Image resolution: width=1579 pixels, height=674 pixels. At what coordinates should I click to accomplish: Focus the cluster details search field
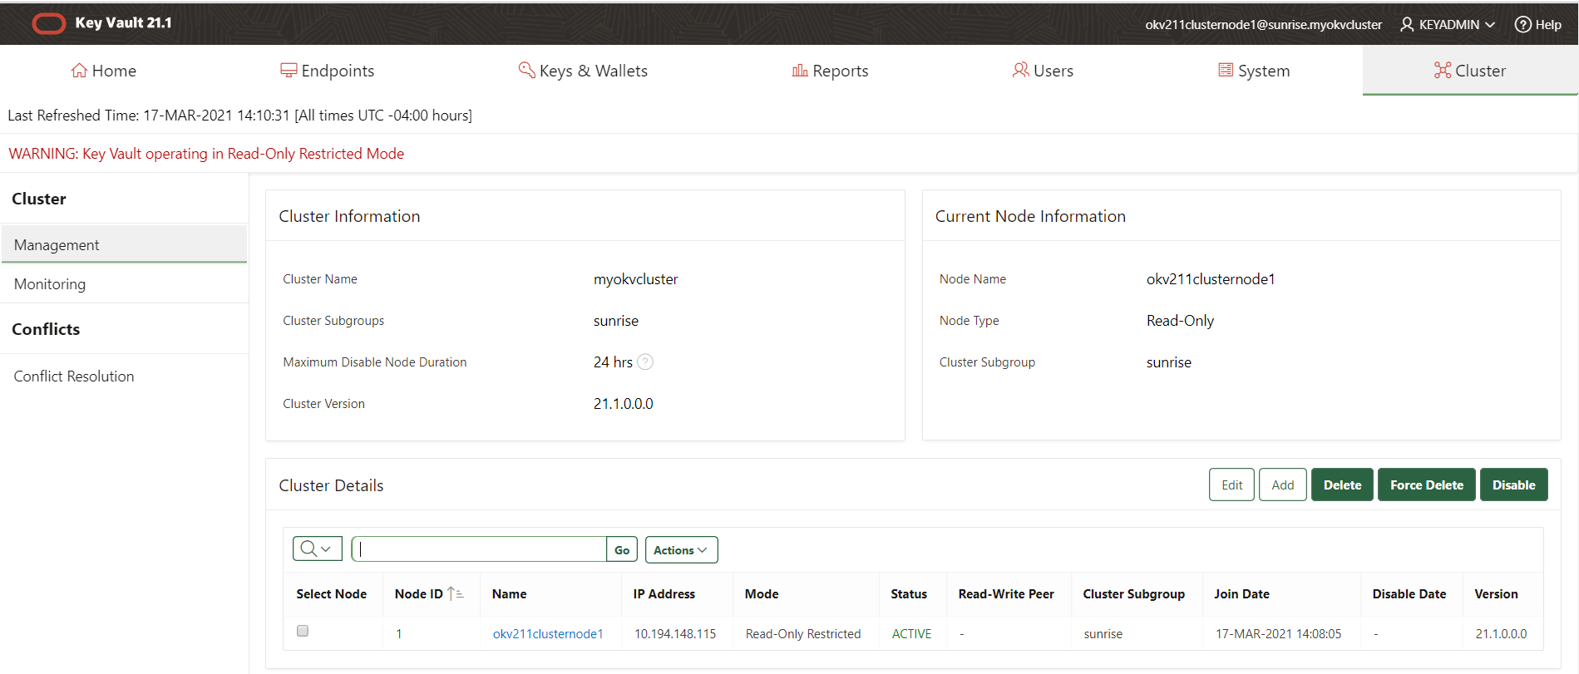coord(480,549)
